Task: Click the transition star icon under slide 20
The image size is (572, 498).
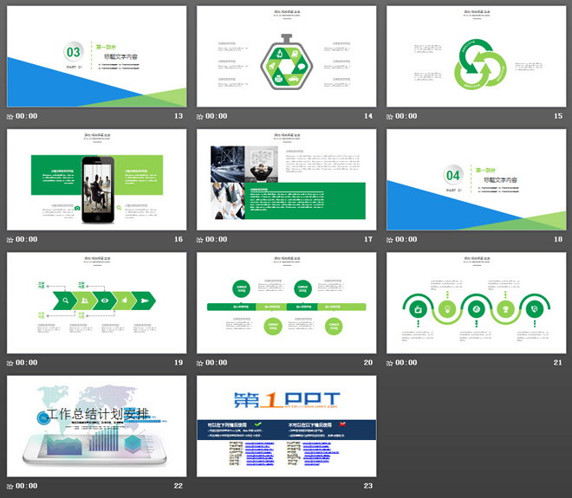Action: coord(200,363)
